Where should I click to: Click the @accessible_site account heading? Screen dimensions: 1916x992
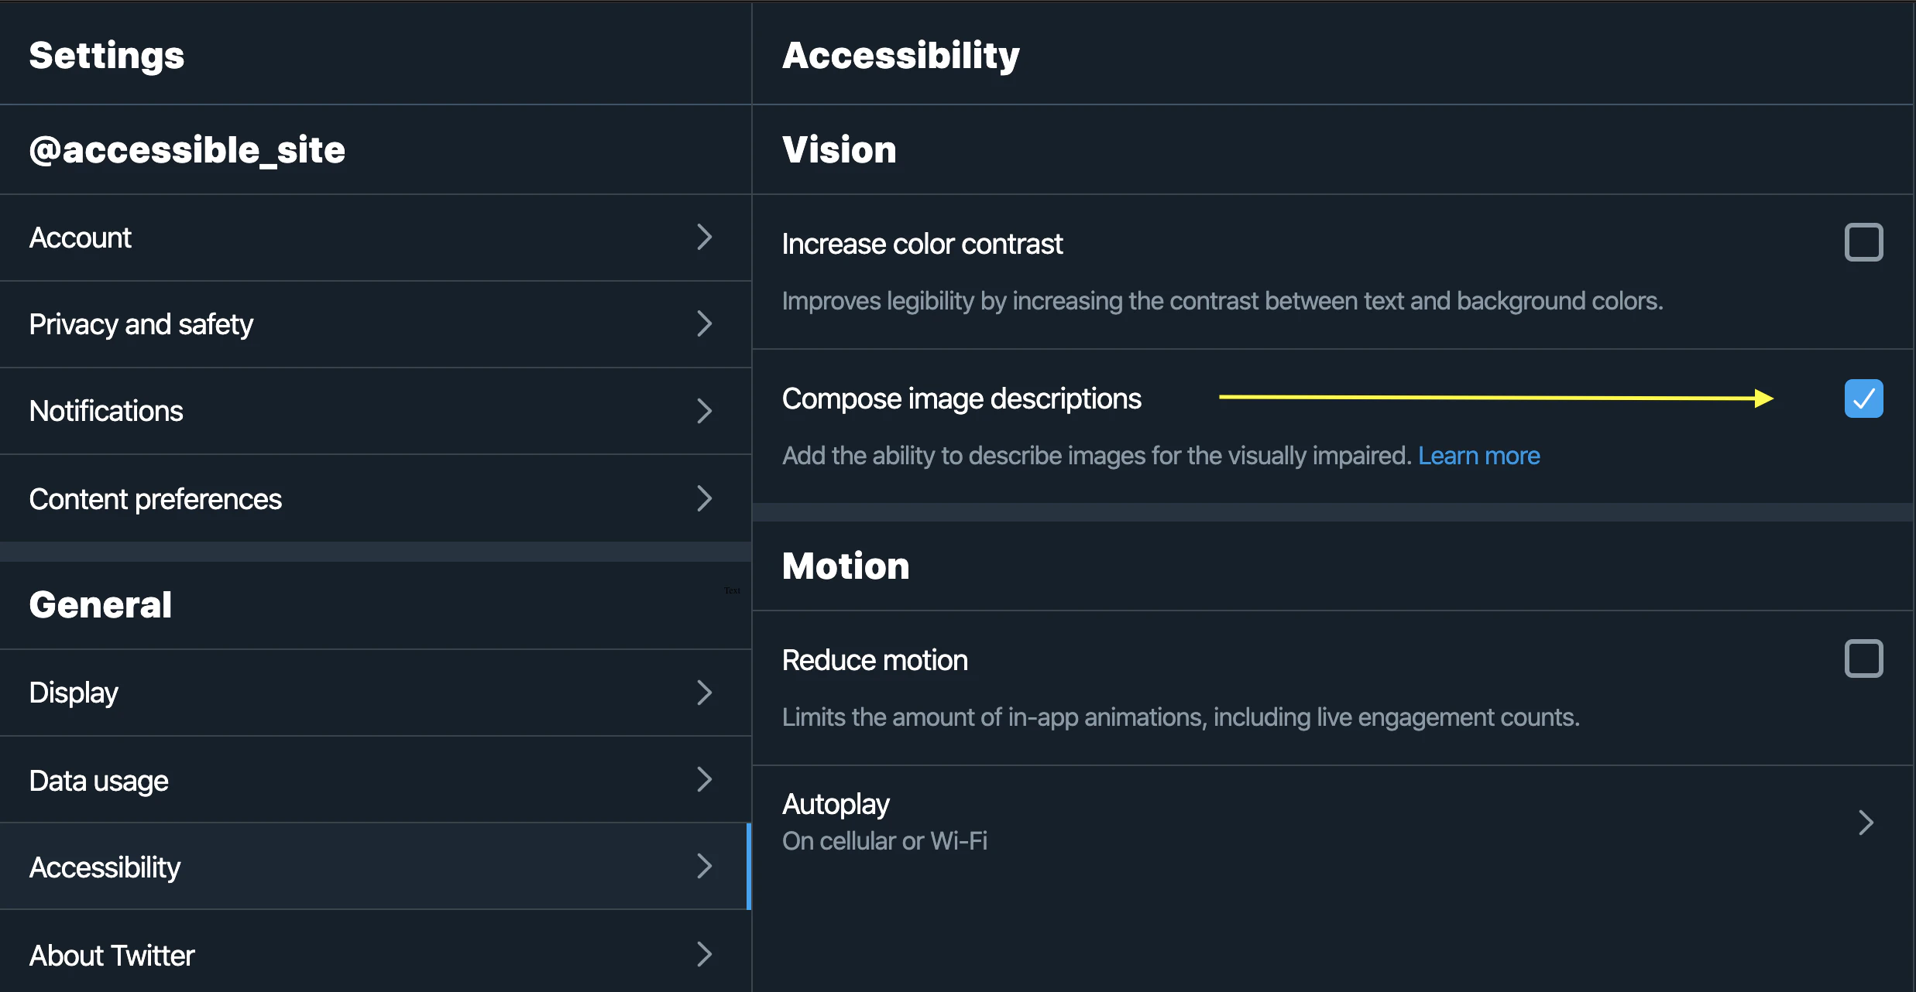tap(187, 149)
